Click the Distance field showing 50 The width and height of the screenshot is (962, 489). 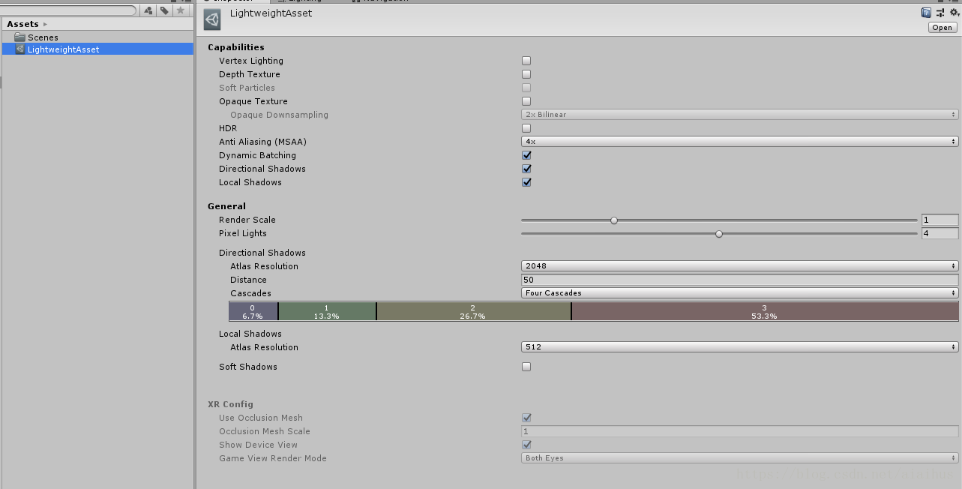[740, 280]
